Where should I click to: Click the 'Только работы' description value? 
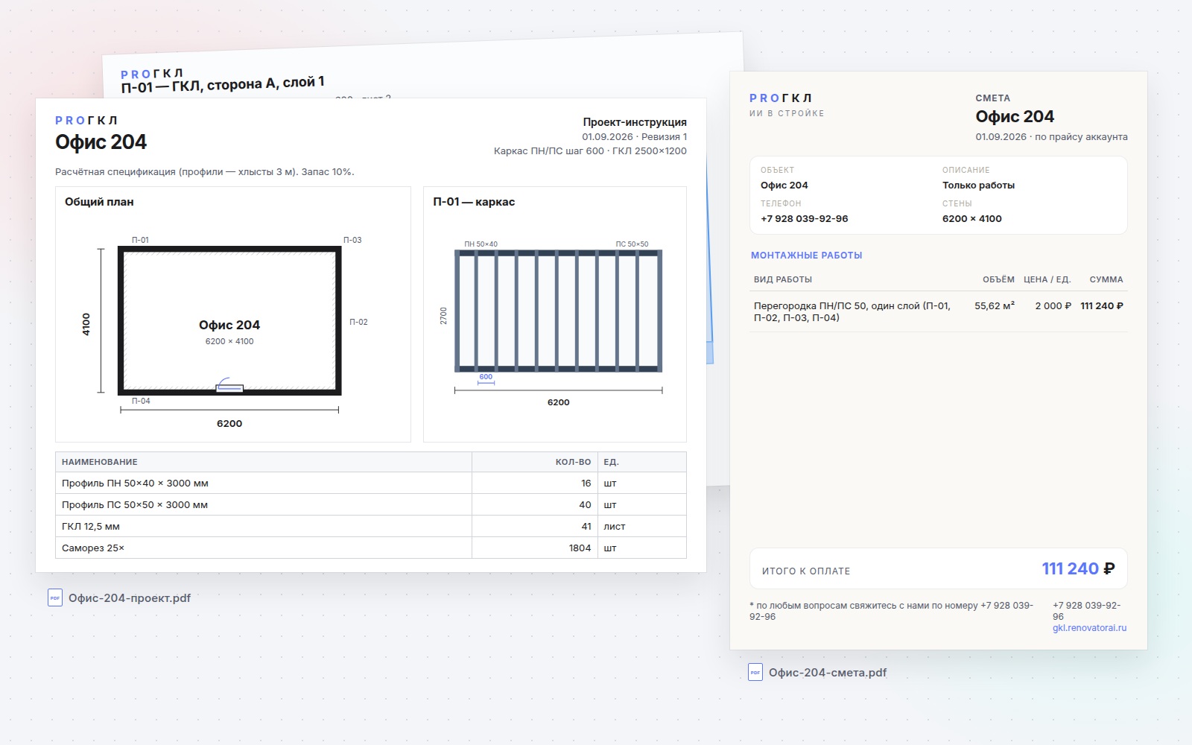click(x=978, y=186)
